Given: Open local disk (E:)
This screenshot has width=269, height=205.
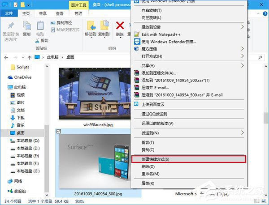Looking at the screenshot, I should tap(25, 156).
